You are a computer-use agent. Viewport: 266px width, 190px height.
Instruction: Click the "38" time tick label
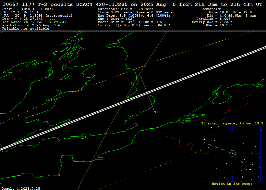(156, 112)
